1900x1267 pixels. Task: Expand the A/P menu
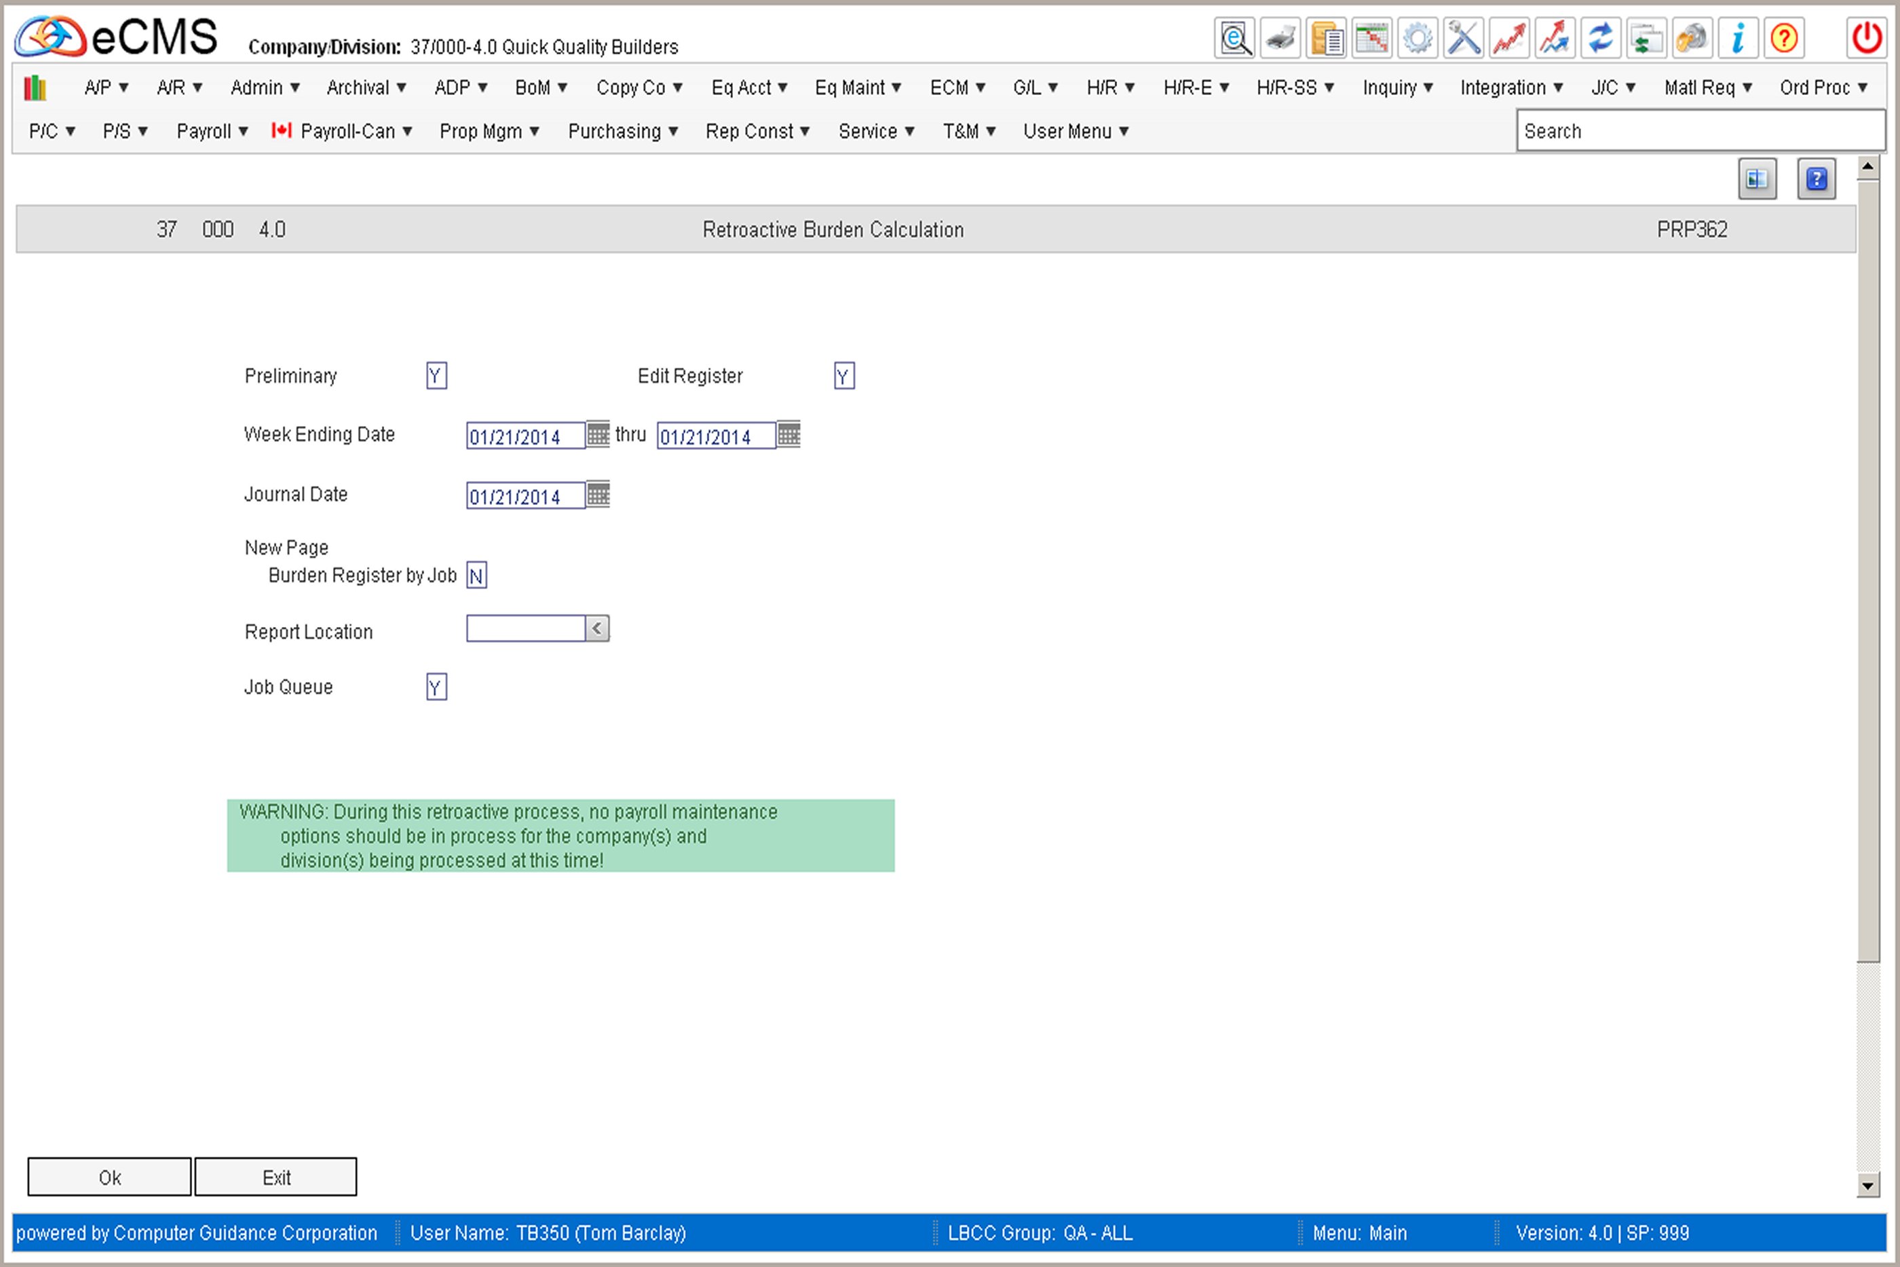tap(107, 88)
